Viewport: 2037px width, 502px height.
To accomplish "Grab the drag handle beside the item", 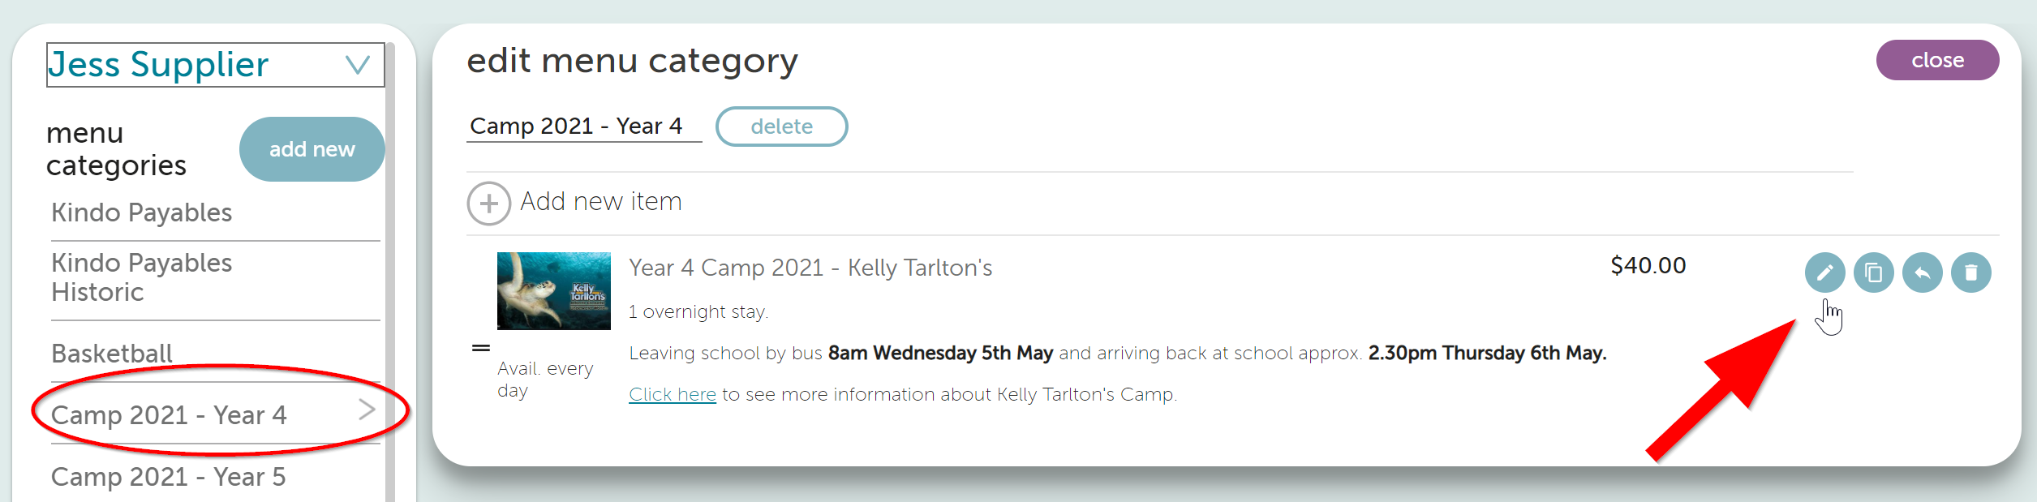I will coord(481,348).
